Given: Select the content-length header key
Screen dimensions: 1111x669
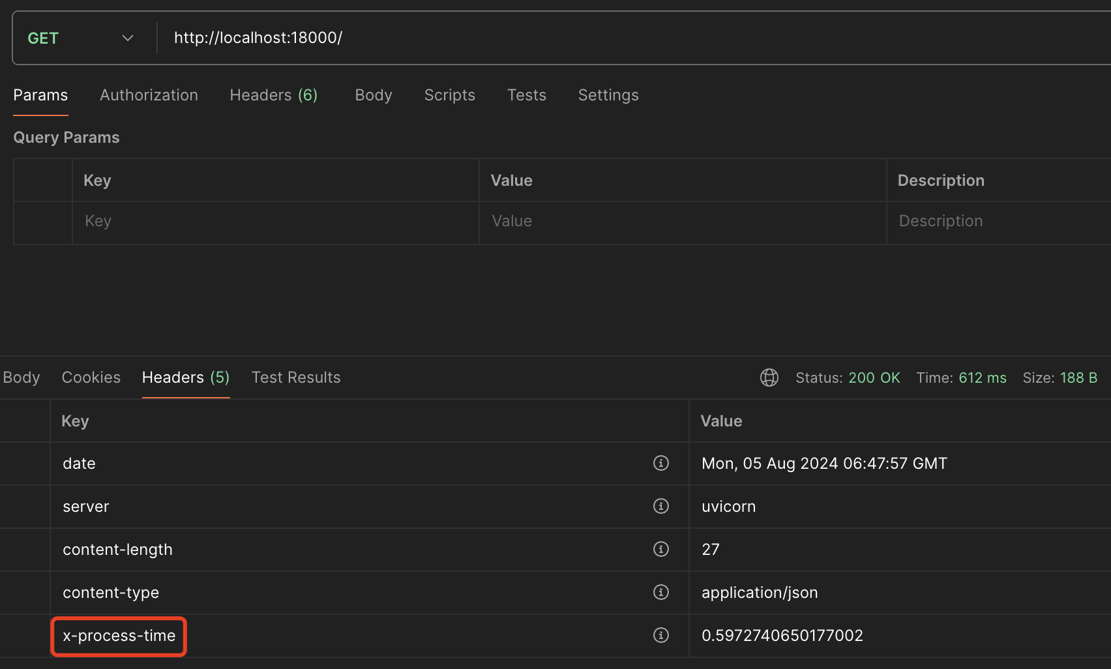Looking at the screenshot, I should point(117,550).
